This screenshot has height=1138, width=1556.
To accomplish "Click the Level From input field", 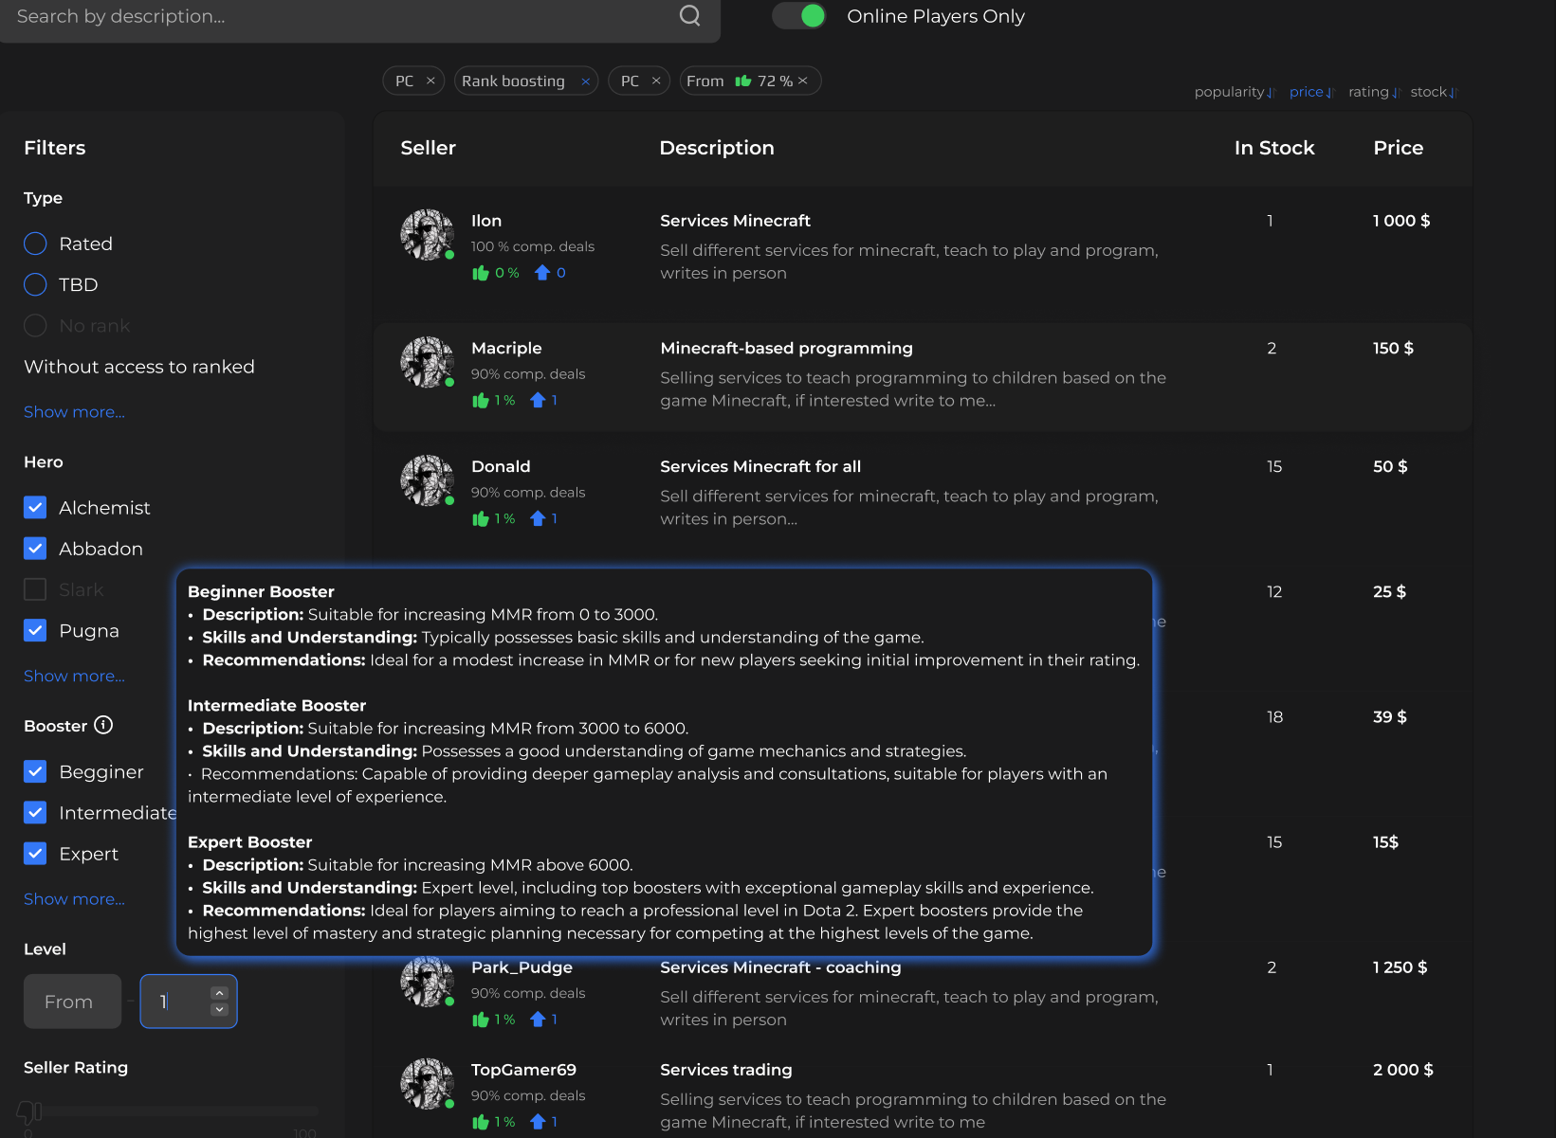I will tap(72, 1002).
